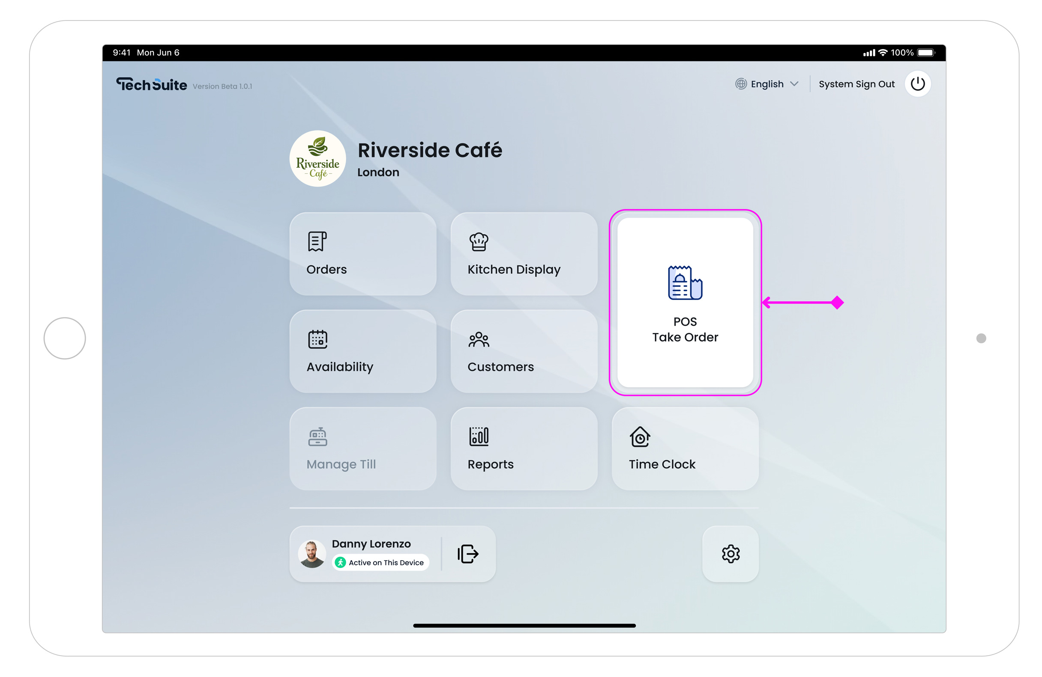Click the globe language icon
1042x677 pixels.
point(741,84)
